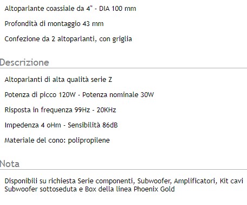247x205 pixels.
Task: Click the coaxial speaker 4" DIA 100 mm line
Action: tap(70, 9)
